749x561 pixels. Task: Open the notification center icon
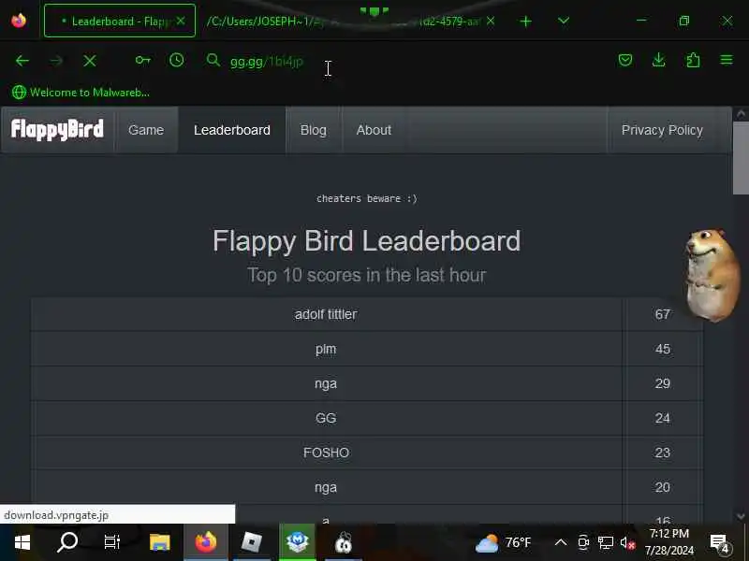click(x=720, y=543)
